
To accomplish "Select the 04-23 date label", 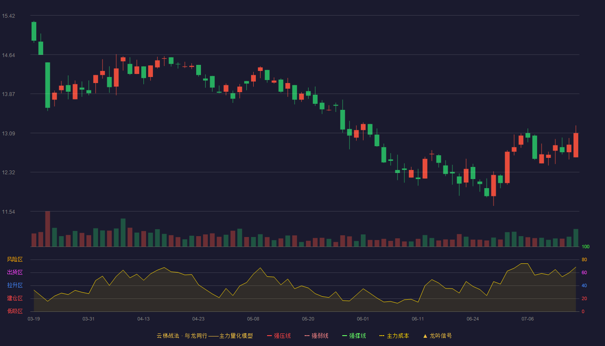I will point(198,319).
